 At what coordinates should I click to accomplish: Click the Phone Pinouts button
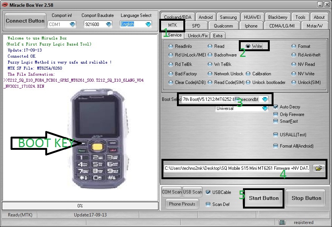pos(182,204)
